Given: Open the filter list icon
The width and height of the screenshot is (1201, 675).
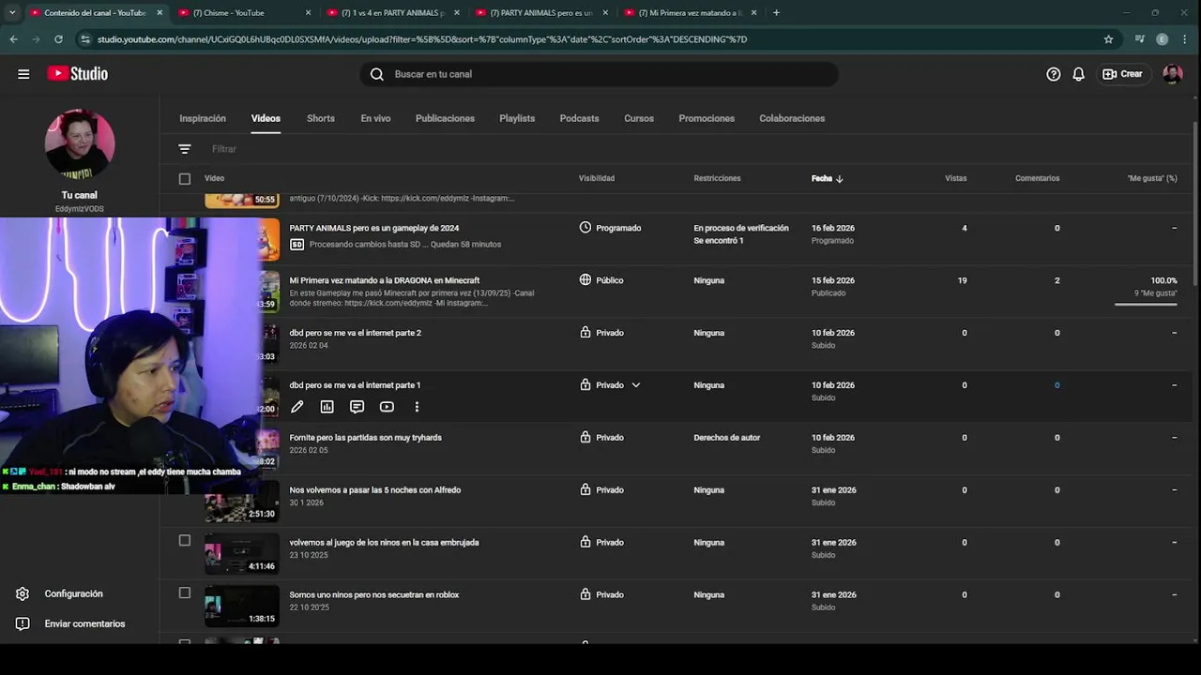Looking at the screenshot, I should pyautogui.click(x=185, y=149).
